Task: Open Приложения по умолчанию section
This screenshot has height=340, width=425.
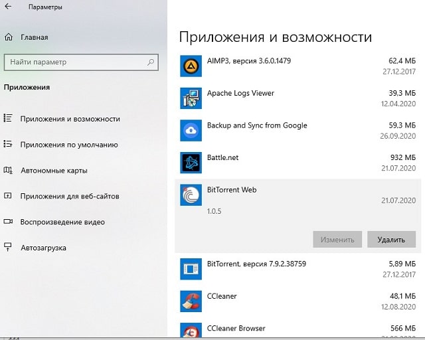Action: pos(68,144)
